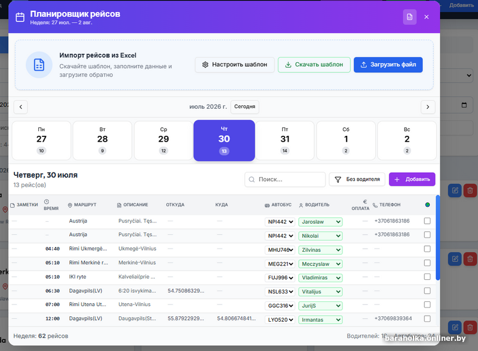Toggle the Без водителя filter

tap(357, 179)
